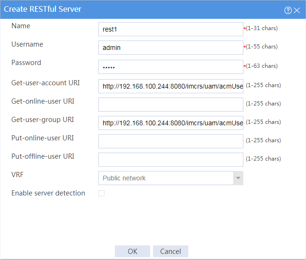306x260 pixels.
Task: Select the empty Get-online-user URI field
Action: [171, 105]
